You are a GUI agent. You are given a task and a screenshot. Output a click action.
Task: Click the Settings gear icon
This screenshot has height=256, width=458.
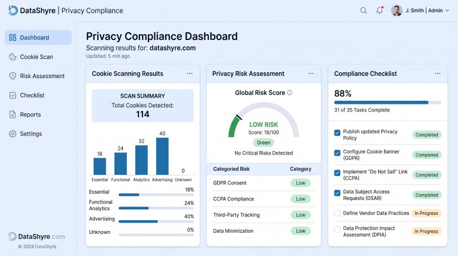coord(13,134)
